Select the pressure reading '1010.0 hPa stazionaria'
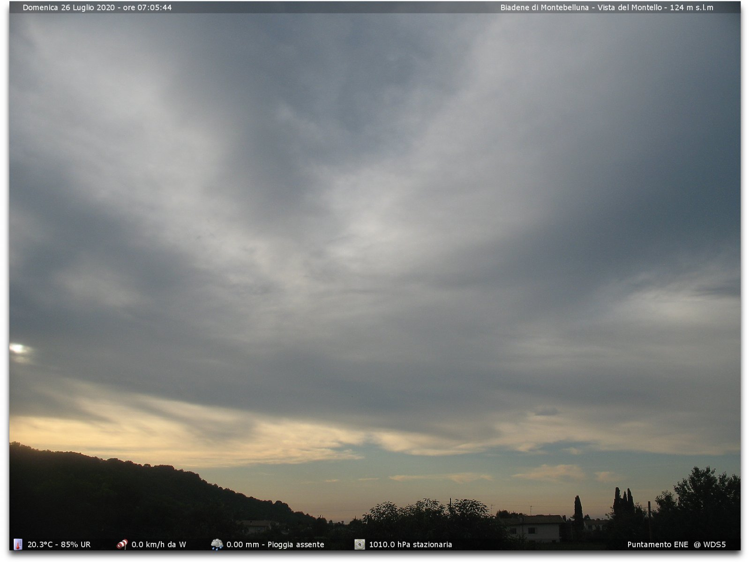Viewport: 750px width, 562px height. pos(411,545)
